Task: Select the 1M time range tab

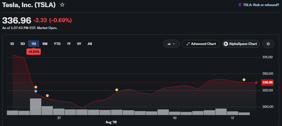Action: point(34,44)
